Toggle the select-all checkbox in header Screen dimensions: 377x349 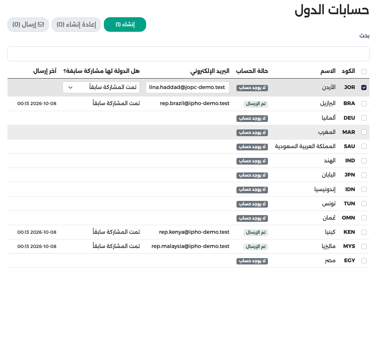[364, 71]
